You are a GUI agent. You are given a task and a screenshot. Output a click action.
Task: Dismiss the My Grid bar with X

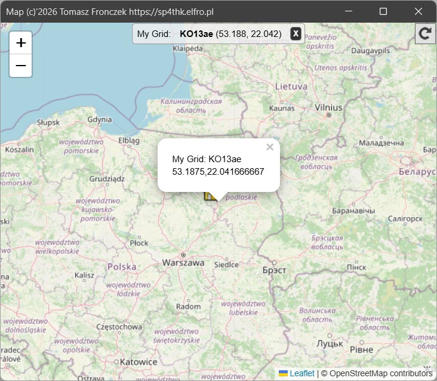click(295, 34)
